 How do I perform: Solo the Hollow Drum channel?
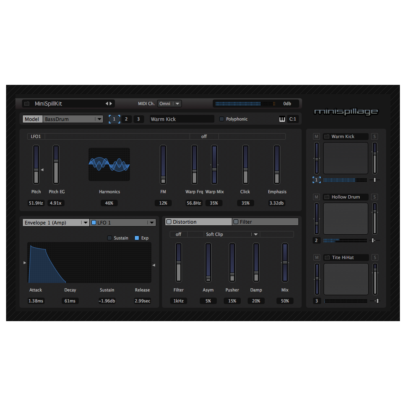pyautogui.click(x=375, y=197)
